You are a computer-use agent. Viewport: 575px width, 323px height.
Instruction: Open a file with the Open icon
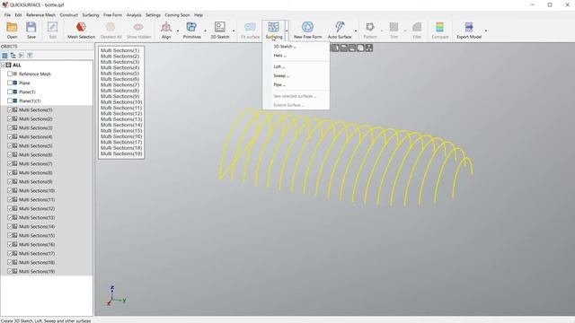tap(12, 27)
